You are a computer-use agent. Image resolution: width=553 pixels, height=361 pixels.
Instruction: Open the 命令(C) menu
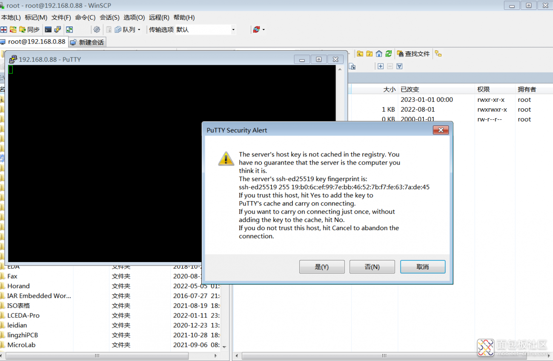click(x=86, y=17)
